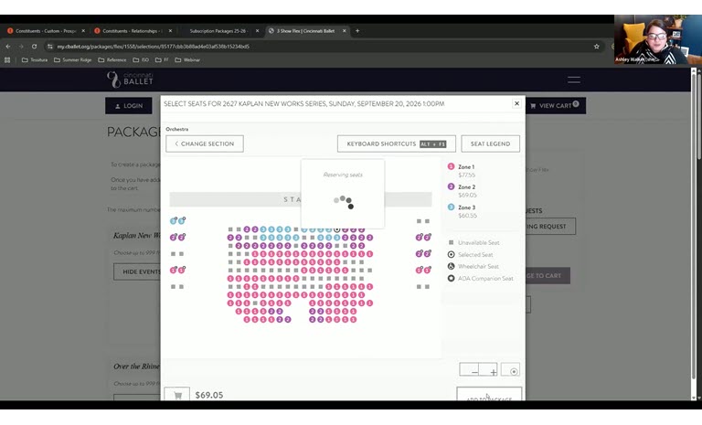The height and width of the screenshot is (425, 702).
Task: Close the Subscription Packages 25-26 tab
Action: [x=257, y=31]
